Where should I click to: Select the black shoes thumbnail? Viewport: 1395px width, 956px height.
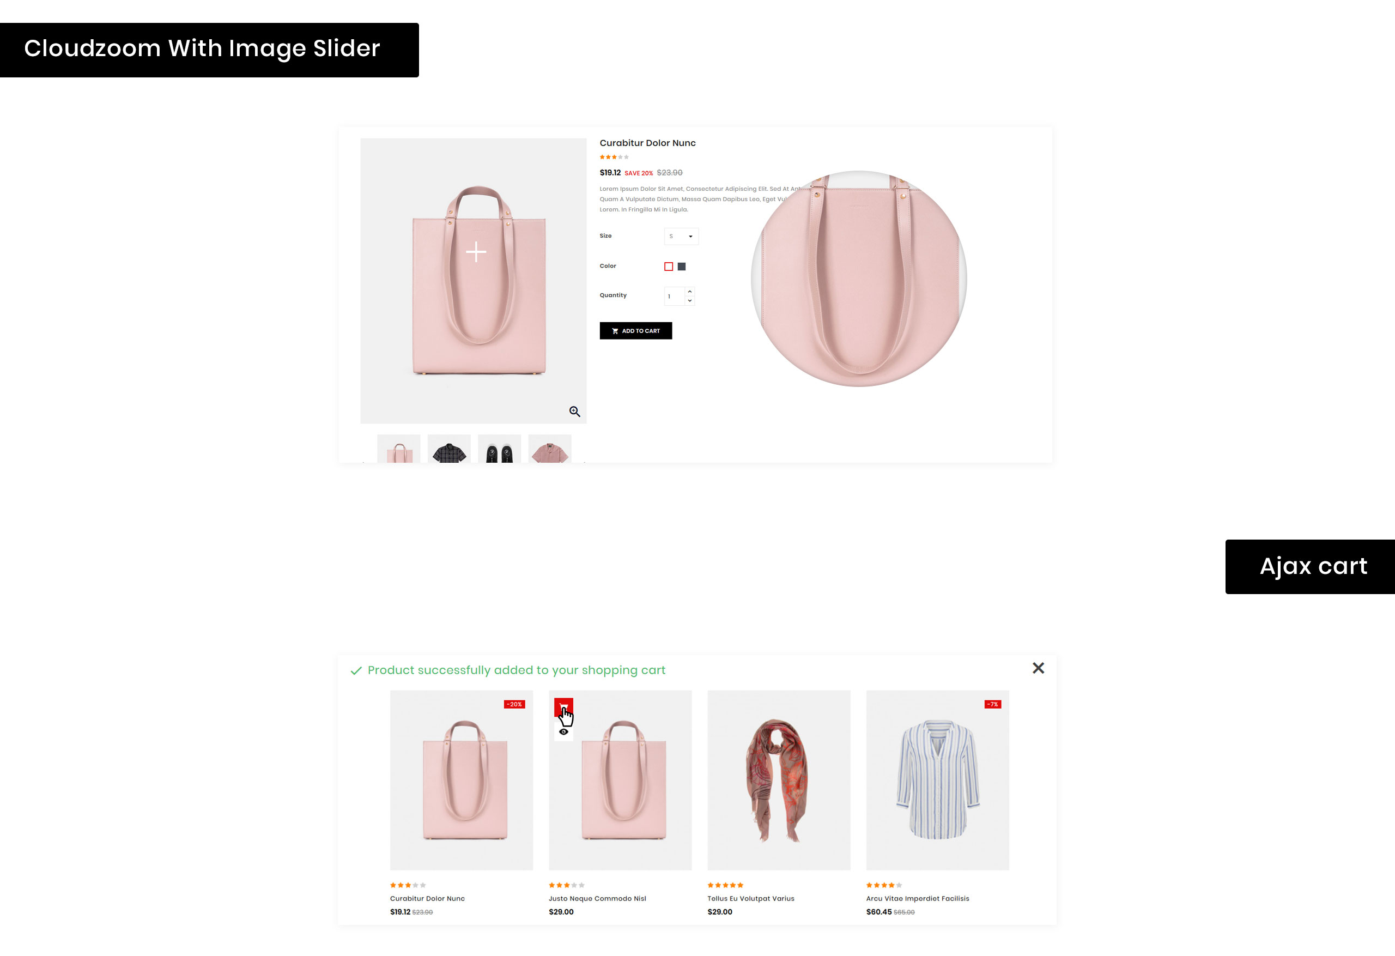coord(499,449)
